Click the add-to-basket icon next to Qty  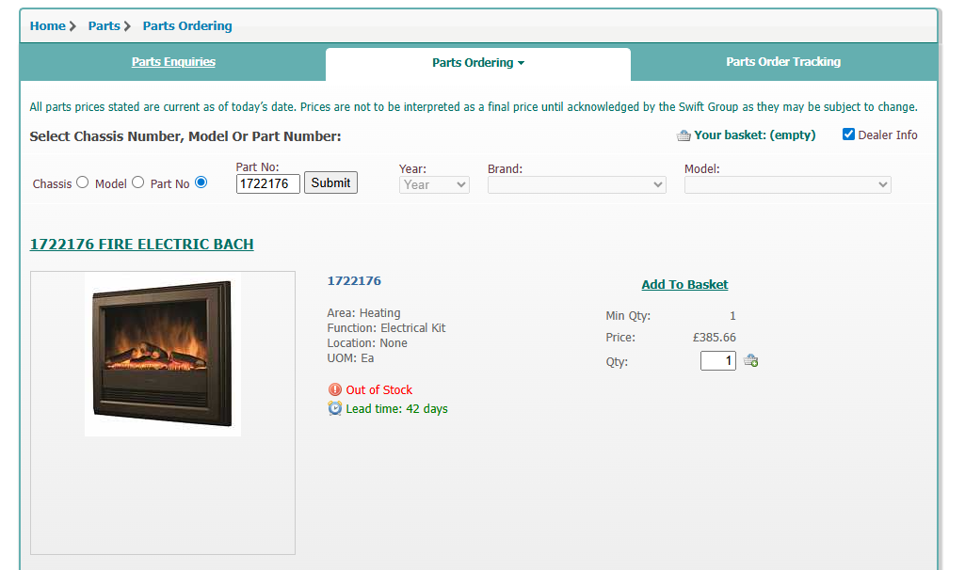click(x=751, y=360)
